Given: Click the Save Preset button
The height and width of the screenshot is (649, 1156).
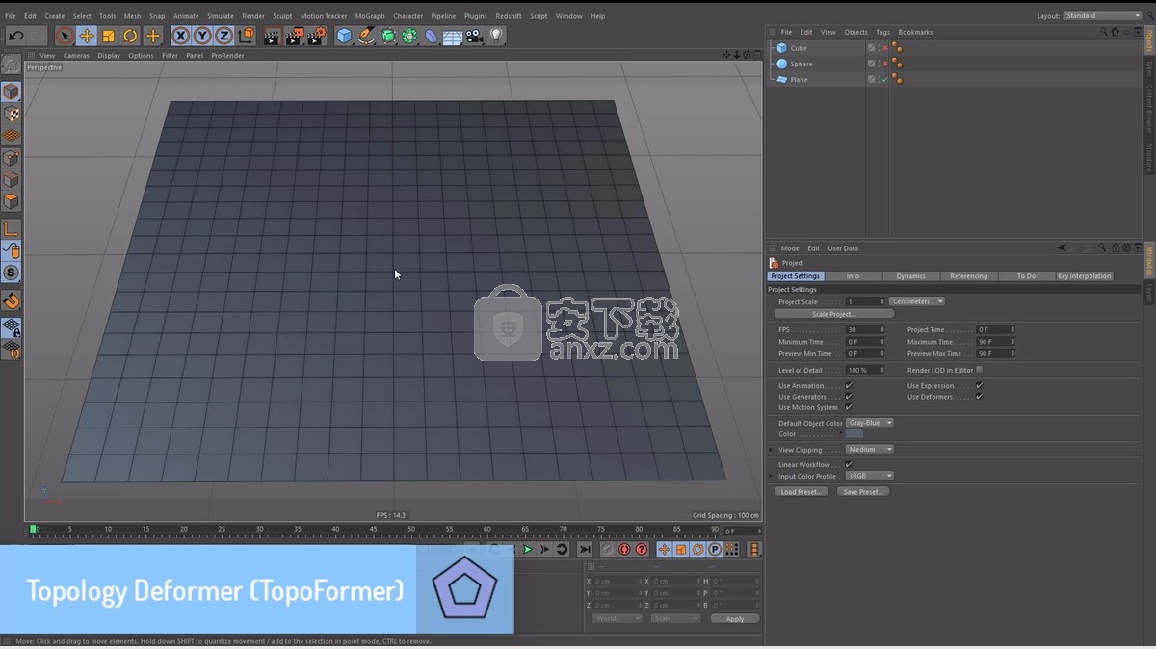Looking at the screenshot, I should coord(862,491).
